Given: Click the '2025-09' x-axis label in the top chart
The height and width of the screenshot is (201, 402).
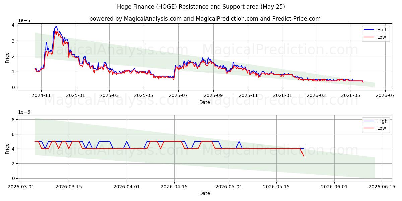Looking at the screenshot, I should pos(213,95).
